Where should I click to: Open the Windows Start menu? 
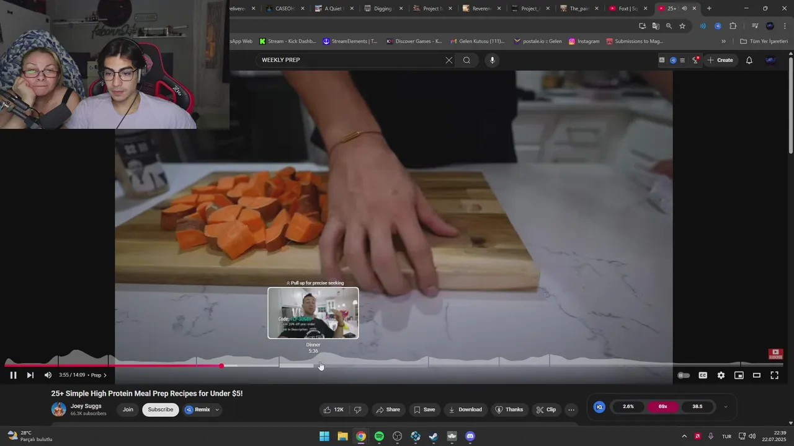(x=324, y=436)
